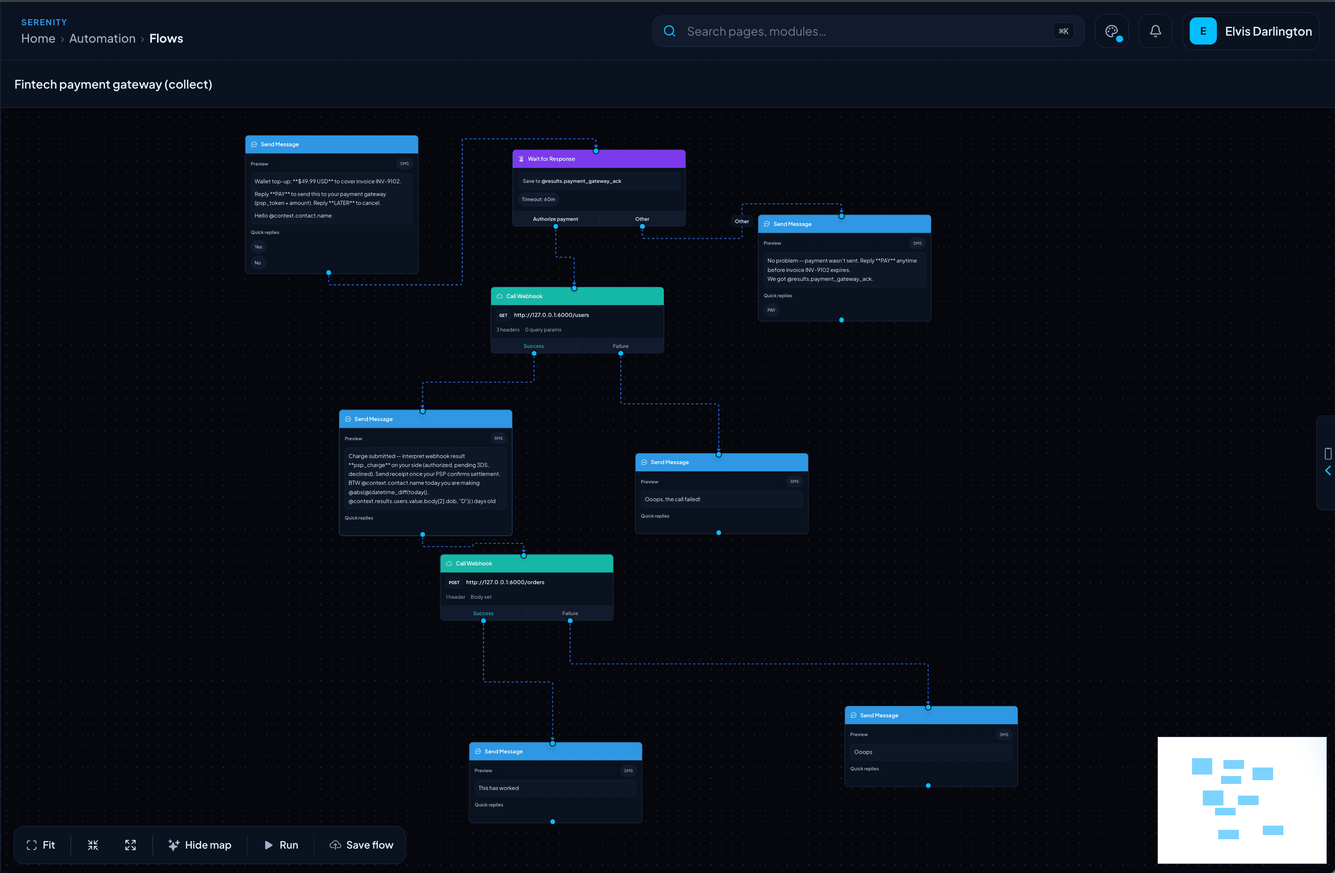Click cloud icon on GET users webhook node
The height and width of the screenshot is (873, 1335).
click(499, 296)
